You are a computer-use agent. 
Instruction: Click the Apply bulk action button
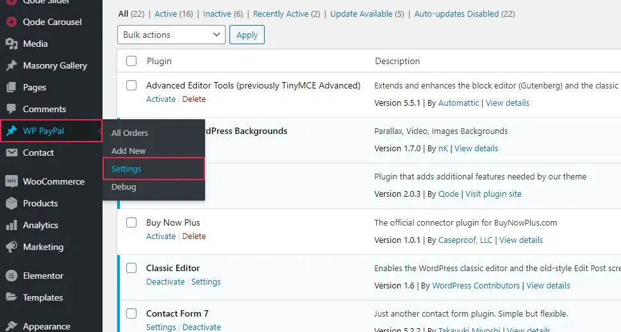click(x=247, y=35)
